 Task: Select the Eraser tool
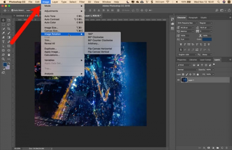click(3, 37)
